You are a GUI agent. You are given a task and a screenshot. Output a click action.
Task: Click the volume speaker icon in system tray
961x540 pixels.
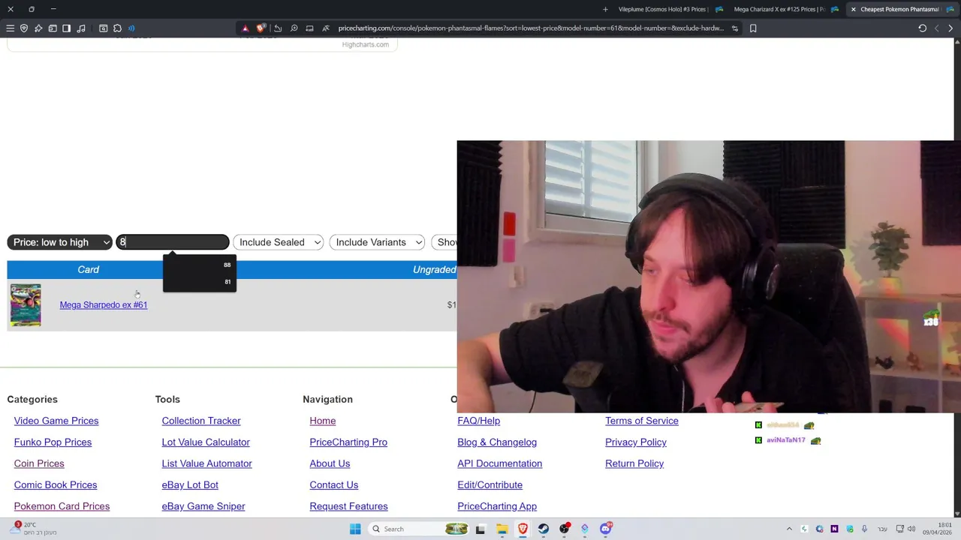tap(911, 529)
